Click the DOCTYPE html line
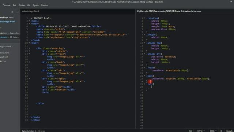The height and width of the screenshot is (132, 234). tap(41, 18)
